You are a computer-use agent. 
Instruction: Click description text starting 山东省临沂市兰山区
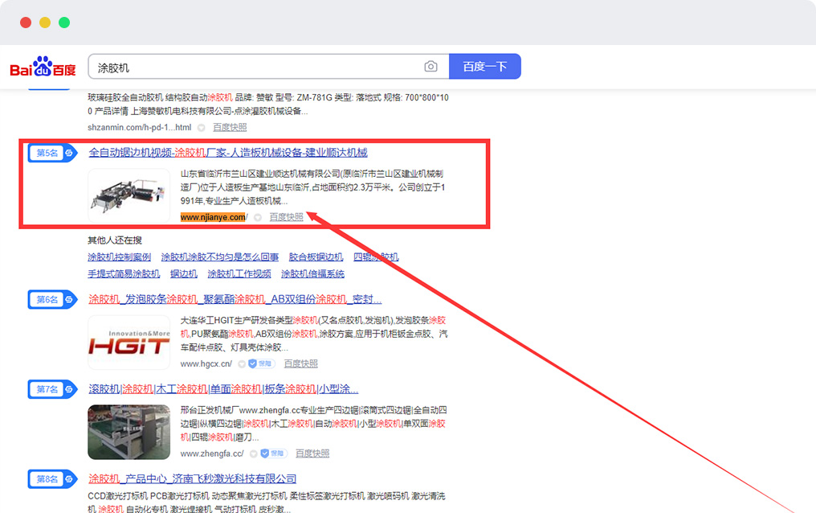(x=312, y=187)
